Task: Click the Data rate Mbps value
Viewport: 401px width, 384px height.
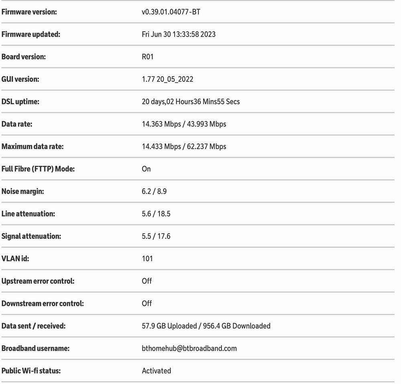Action: click(x=184, y=124)
